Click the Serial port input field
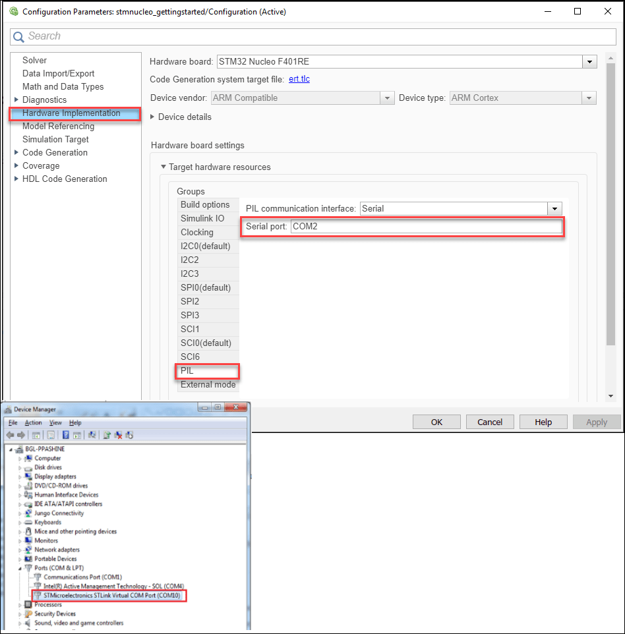This screenshot has height=634, width=625. [426, 227]
